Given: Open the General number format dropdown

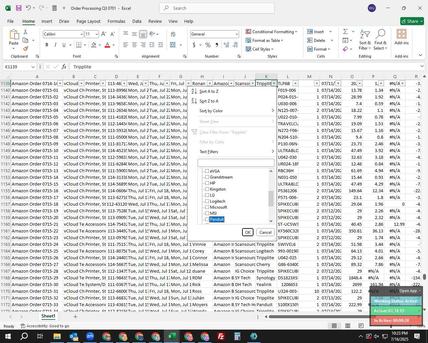Looking at the screenshot, I should [237, 34].
